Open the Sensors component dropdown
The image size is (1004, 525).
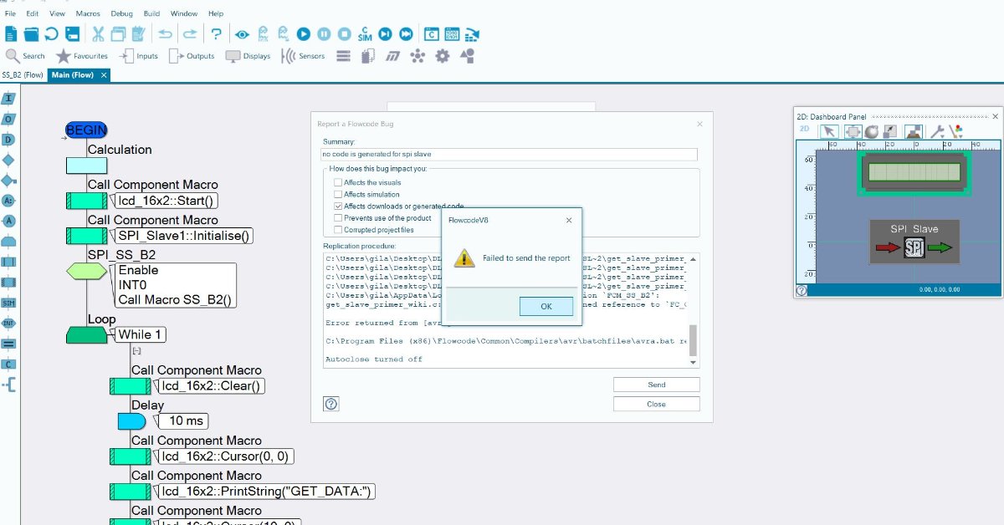(x=303, y=56)
